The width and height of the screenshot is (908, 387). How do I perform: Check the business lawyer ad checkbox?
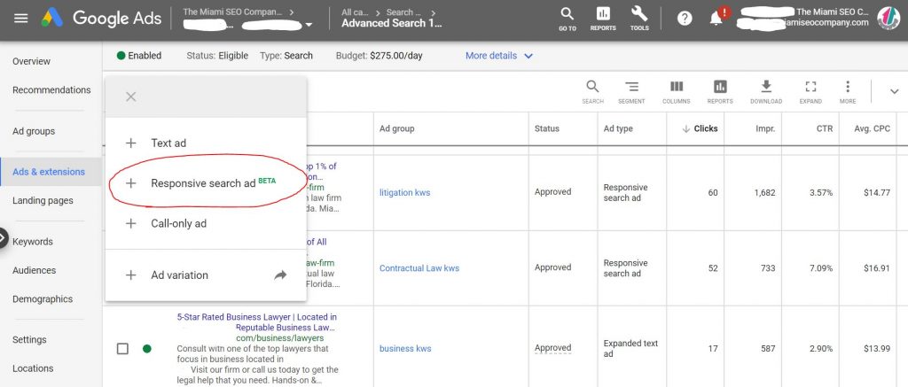(123, 349)
